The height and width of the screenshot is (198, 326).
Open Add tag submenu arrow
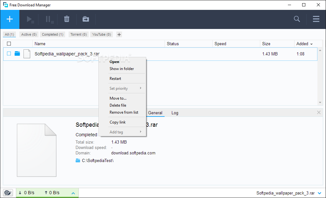coord(141,132)
